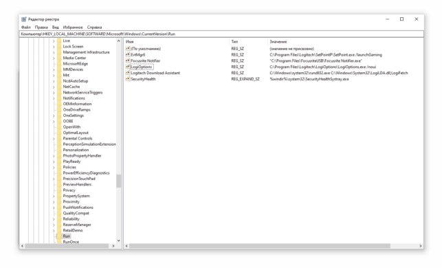Expand the PushNotifications key
The height and width of the screenshot is (268, 442).
(x=54, y=208)
